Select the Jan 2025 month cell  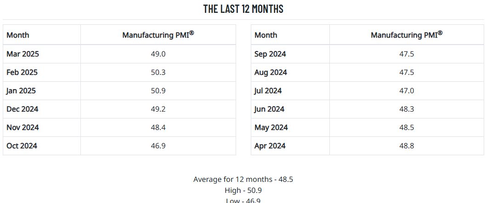pos(21,91)
